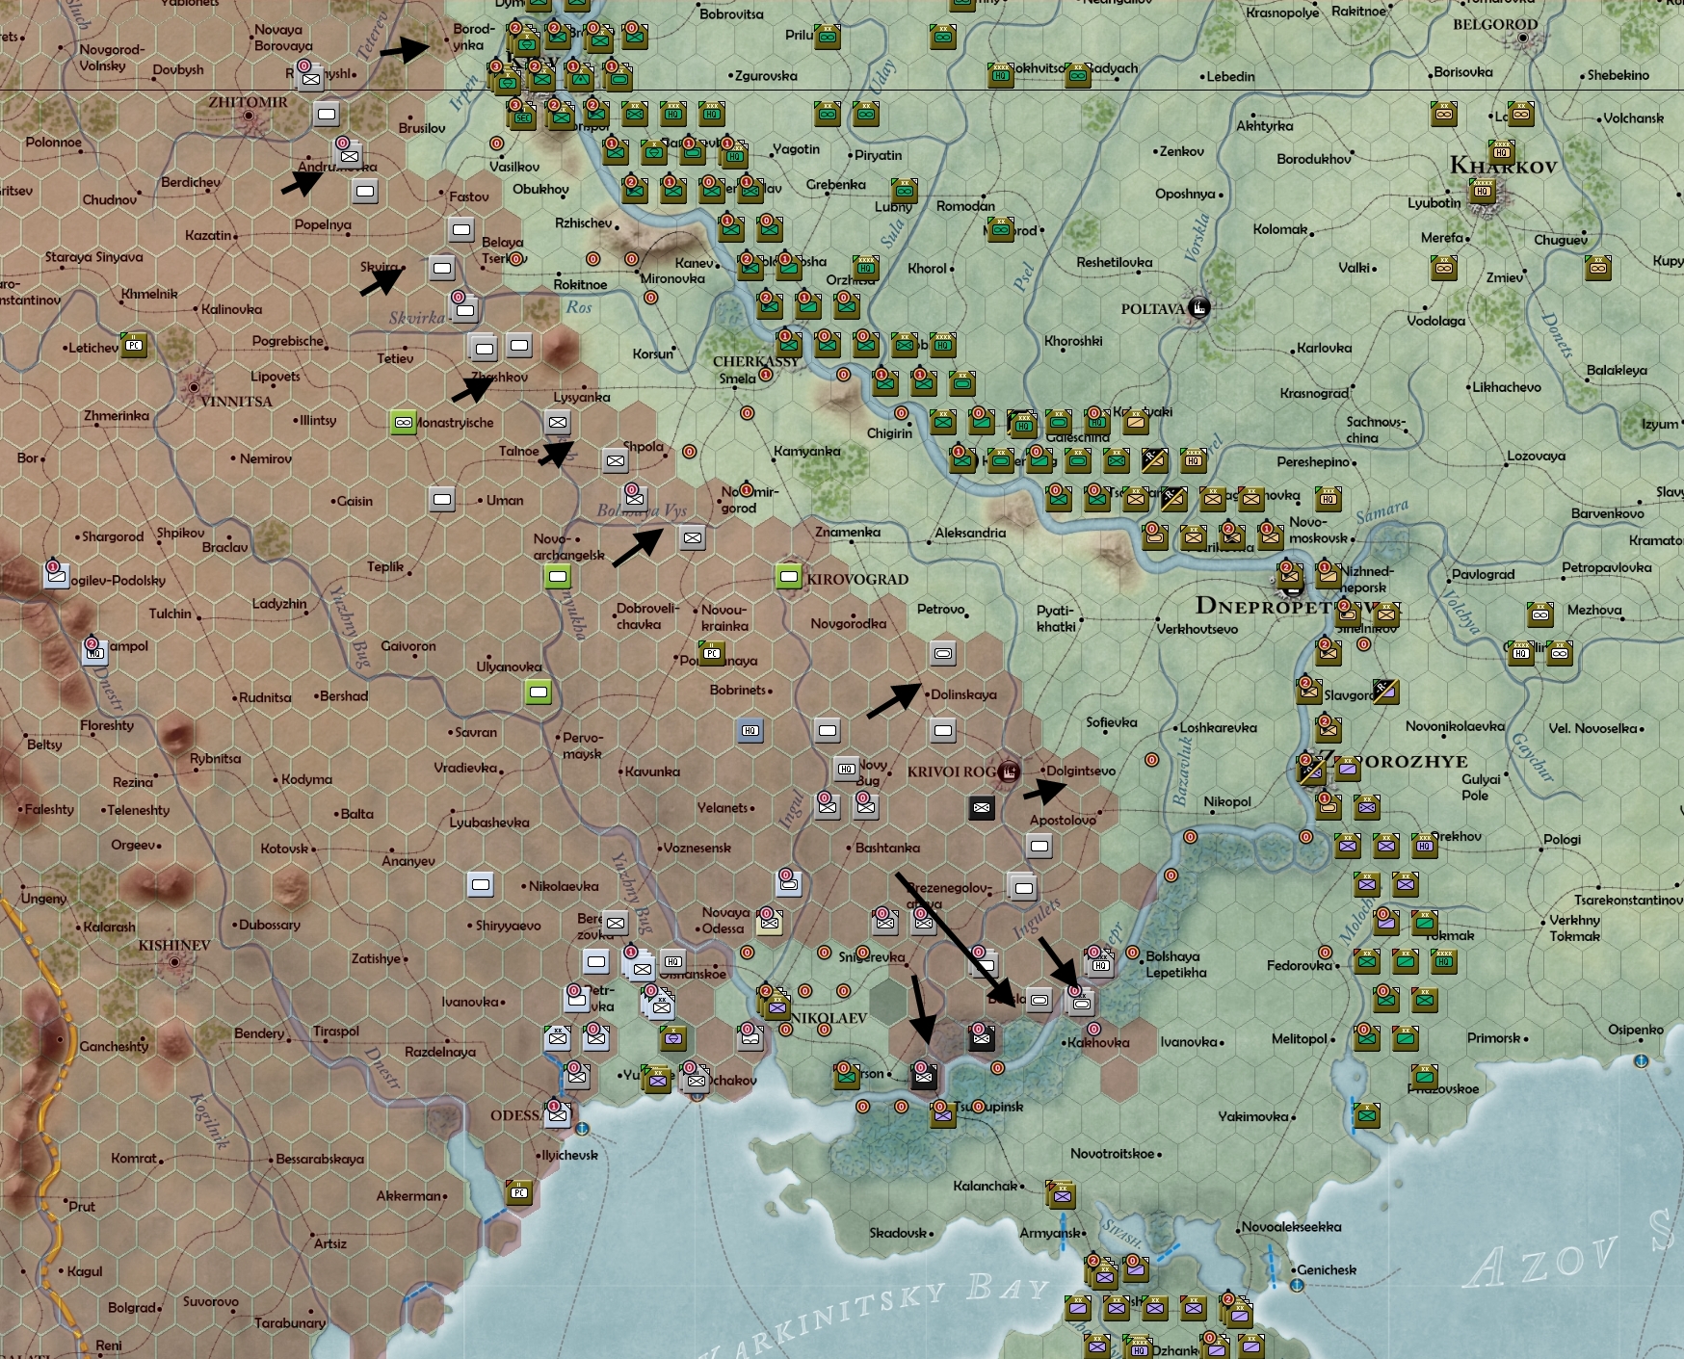Select the unit at Nikolaevka
Screen dimensions: 1684x1359
tap(481, 884)
